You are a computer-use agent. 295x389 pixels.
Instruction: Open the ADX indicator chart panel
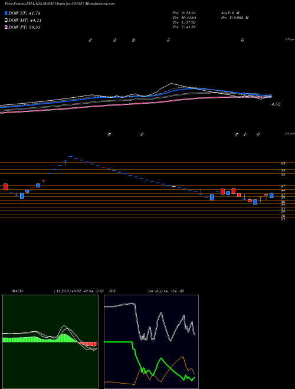coord(151,342)
